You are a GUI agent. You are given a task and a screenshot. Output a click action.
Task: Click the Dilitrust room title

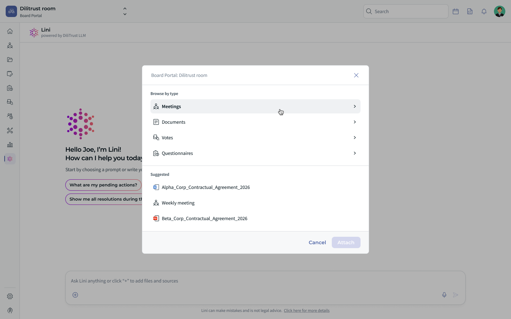38,9
